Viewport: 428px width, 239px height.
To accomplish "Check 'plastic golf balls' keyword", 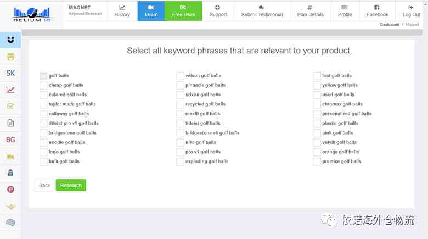I will pos(317,124).
